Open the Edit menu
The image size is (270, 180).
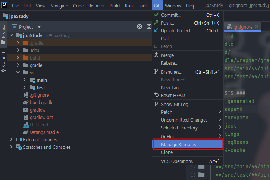click(x=27, y=6)
